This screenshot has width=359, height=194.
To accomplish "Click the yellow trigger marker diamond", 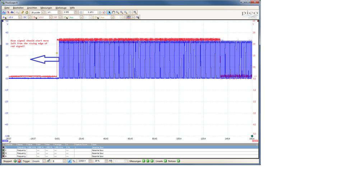I will (x=57, y=53).
